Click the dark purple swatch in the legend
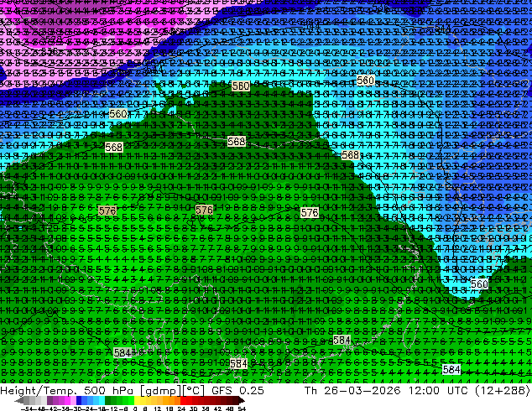Screen dimensions: 532x411 click(50, 400)
